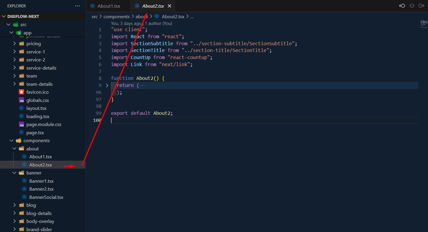Viewport: 428px width, 232px height.
Task: Collapse the about folder chevron
Action: [x=14, y=149]
